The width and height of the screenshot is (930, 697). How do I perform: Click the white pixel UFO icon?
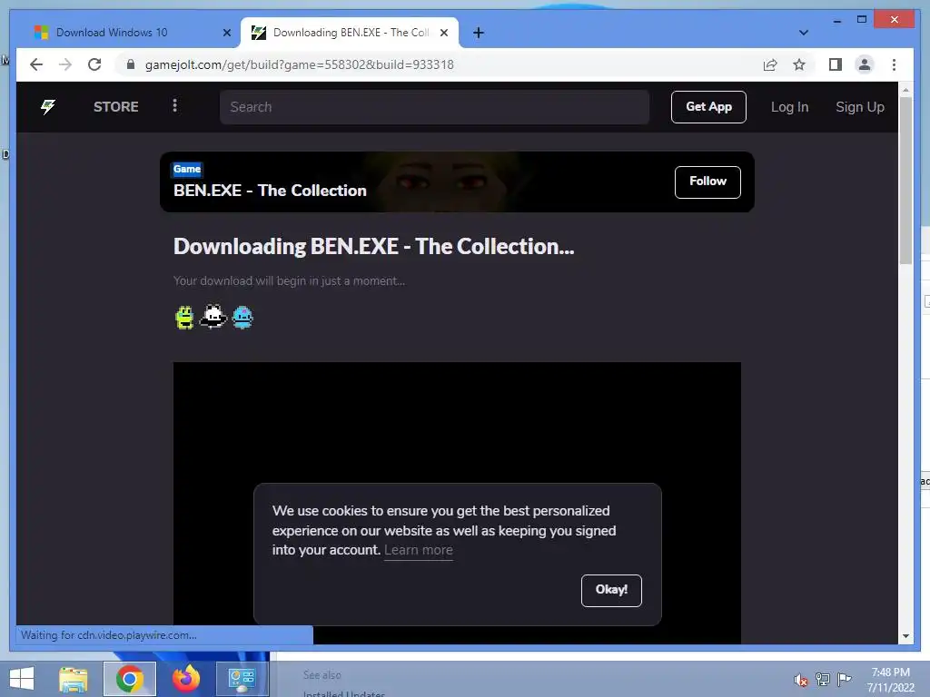click(x=213, y=316)
